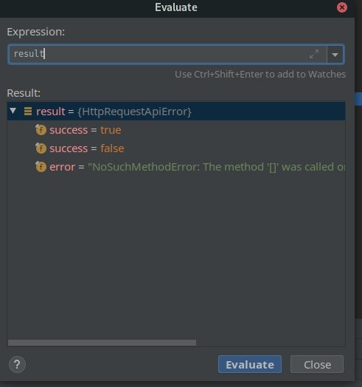Select the error NoSuchMethodError row
The width and height of the screenshot is (362, 387).
click(176, 167)
